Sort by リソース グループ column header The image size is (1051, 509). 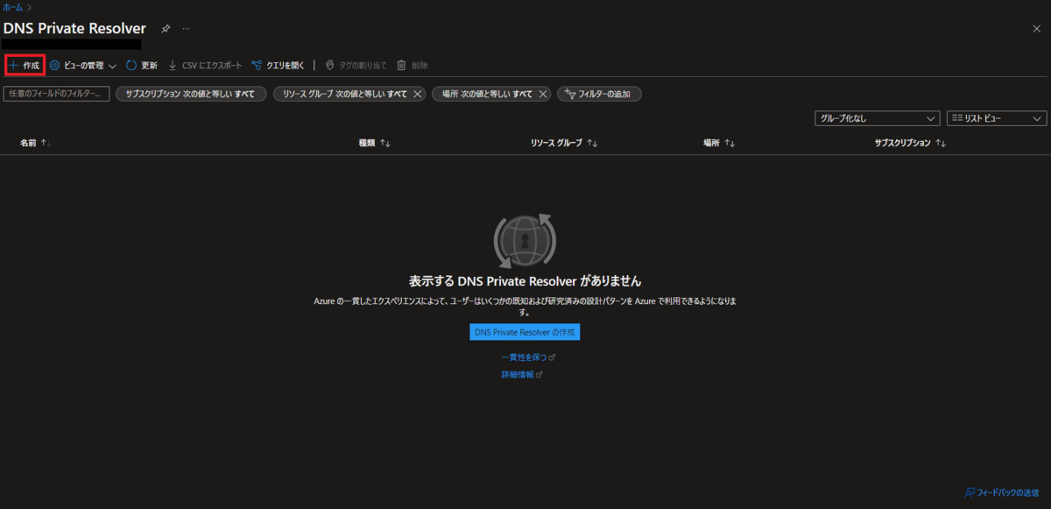[x=563, y=143]
